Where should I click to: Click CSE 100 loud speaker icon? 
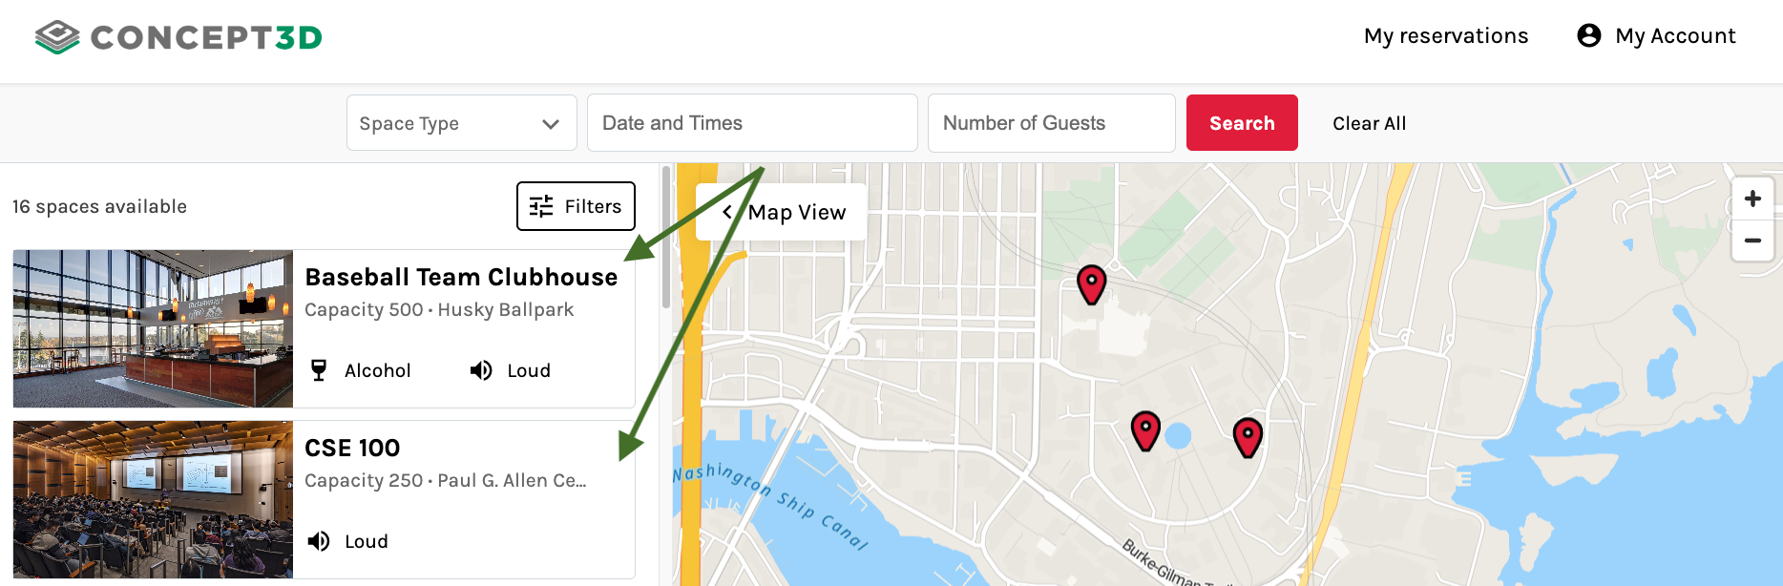(319, 541)
